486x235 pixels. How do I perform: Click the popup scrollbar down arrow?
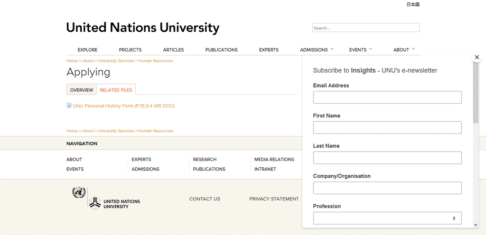point(476,225)
